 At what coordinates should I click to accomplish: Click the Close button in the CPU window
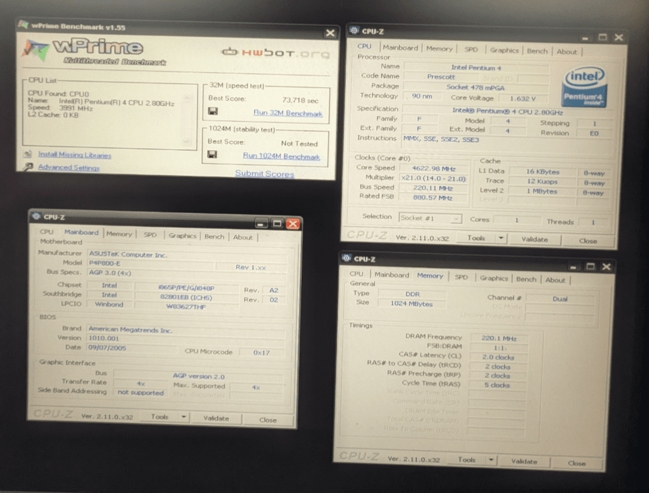(588, 240)
